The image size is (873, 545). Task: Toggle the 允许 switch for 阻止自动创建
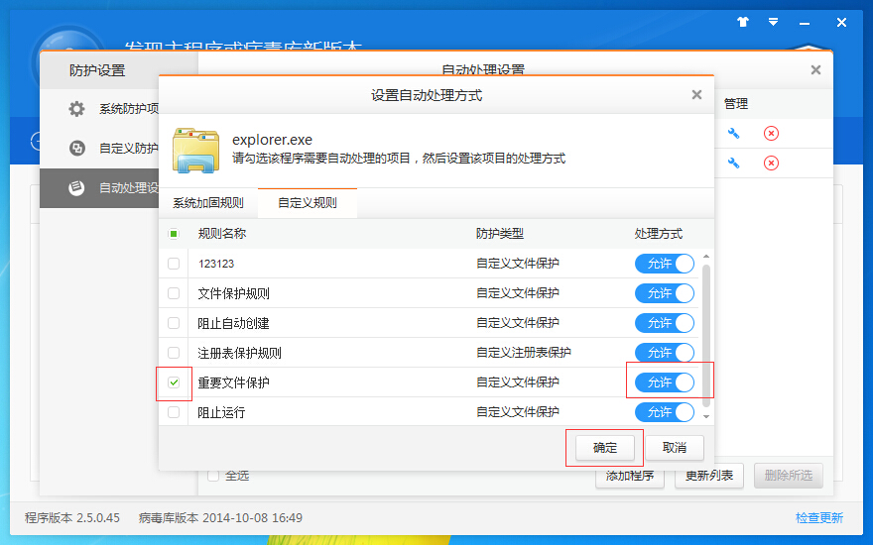pyautogui.click(x=664, y=323)
